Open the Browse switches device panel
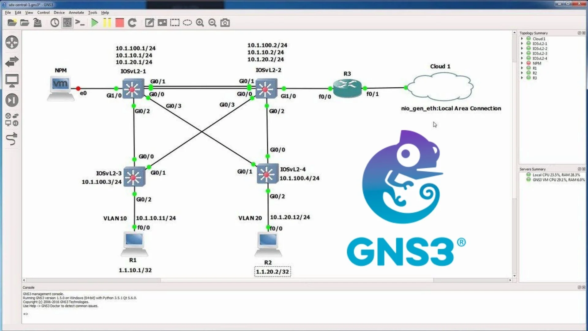The width and height of the screenshot is (588, 331). tap(12, 61)
